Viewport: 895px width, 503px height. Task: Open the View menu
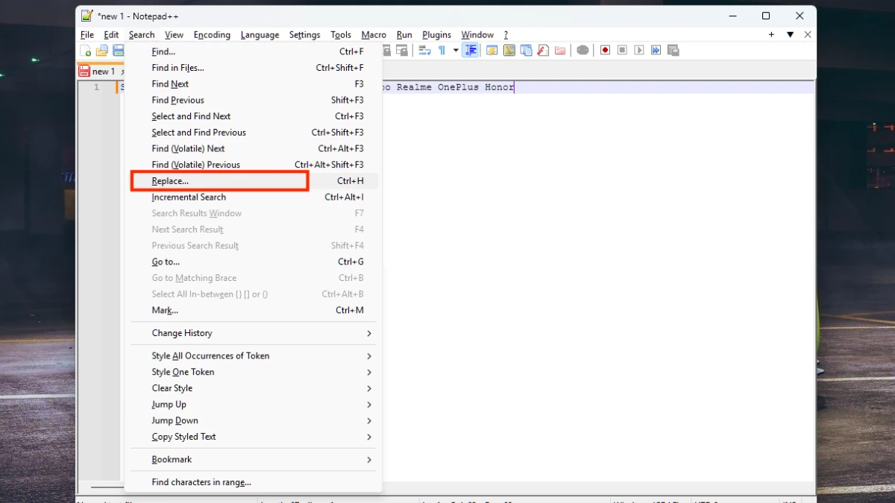coord(174,34)
